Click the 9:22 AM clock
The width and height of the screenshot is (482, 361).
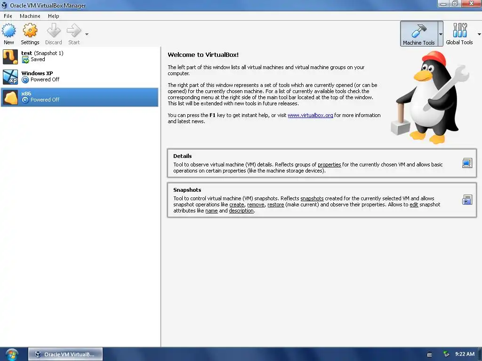(465, 354)
